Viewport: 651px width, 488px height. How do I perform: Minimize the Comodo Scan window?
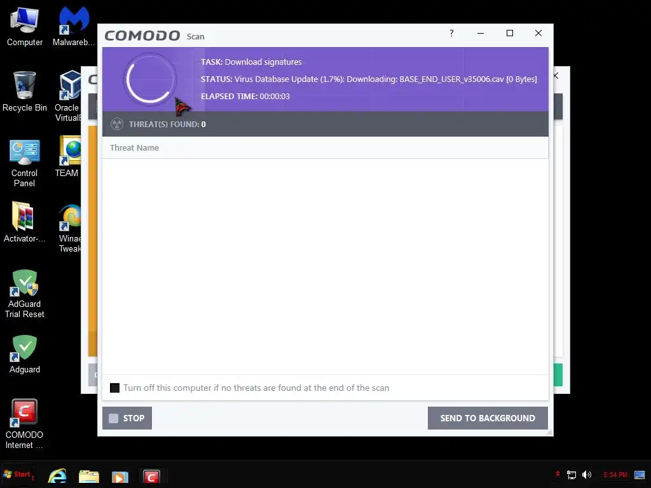pyautogui.click(x=481, y=33)
